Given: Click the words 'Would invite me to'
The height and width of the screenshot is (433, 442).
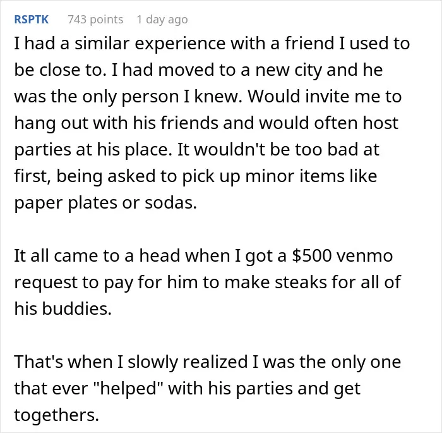Looking at the screenshot, I should click(x=325, y=97).
